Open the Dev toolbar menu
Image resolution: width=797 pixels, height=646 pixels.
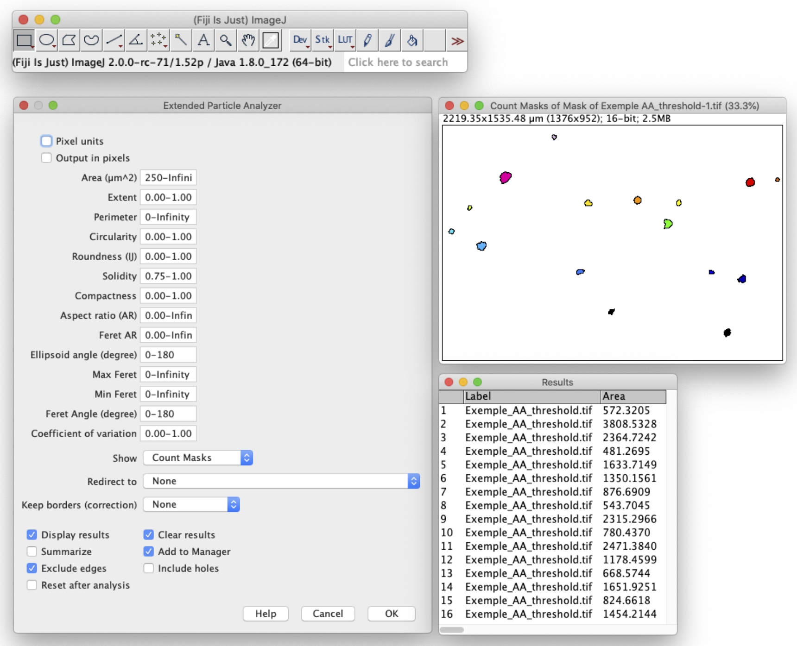tap(300, 41)
